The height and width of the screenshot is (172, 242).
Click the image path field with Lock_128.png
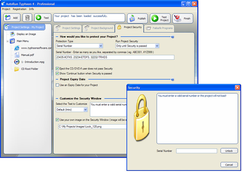click(92, 127)
